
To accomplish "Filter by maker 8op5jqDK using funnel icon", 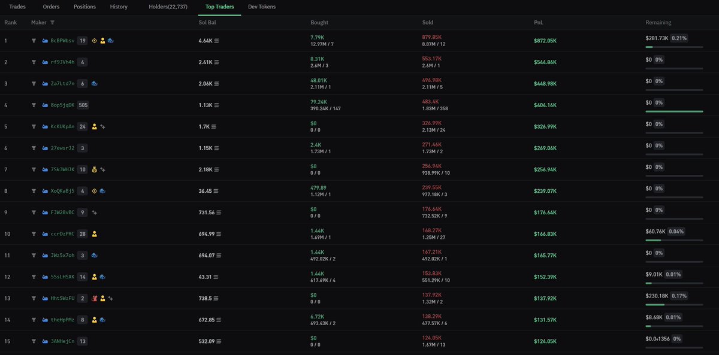I will (34, 105).
